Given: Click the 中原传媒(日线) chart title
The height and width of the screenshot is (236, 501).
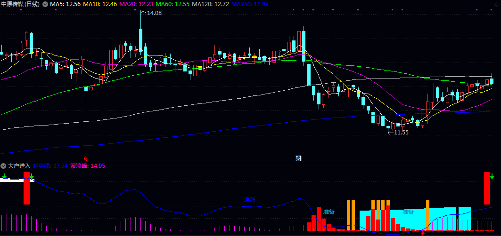Looking at the screenshot, I should pos(21,4).
